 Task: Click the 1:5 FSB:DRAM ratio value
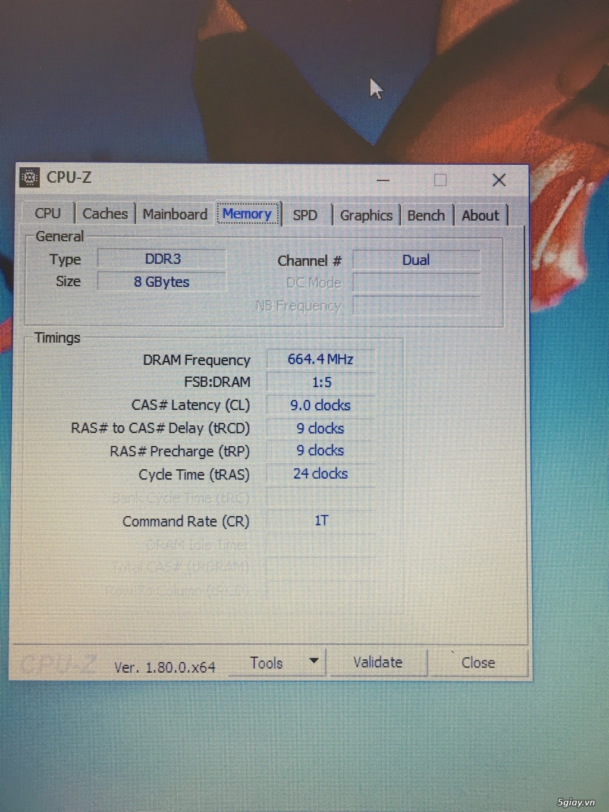click(322, 383)
